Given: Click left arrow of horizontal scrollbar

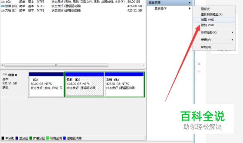Looking at the screenshot, I should (2, 65).
